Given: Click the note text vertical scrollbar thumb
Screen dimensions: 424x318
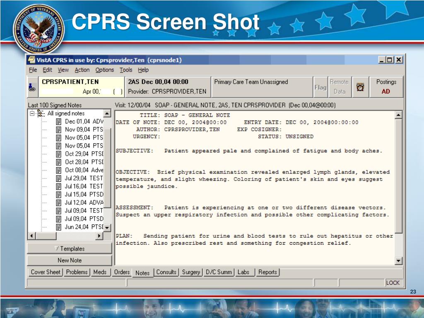Looking at the screenshot, I should coord(398,176).
